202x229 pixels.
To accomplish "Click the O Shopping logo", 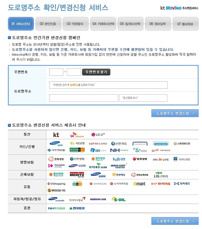I will [x=56, y=184].
